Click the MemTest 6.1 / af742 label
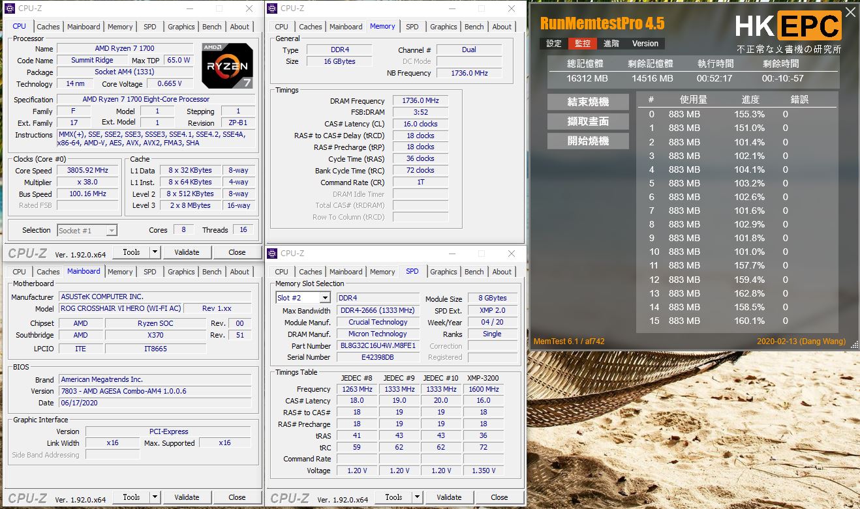Screen dimensions: 860x509 pos(569,342)
